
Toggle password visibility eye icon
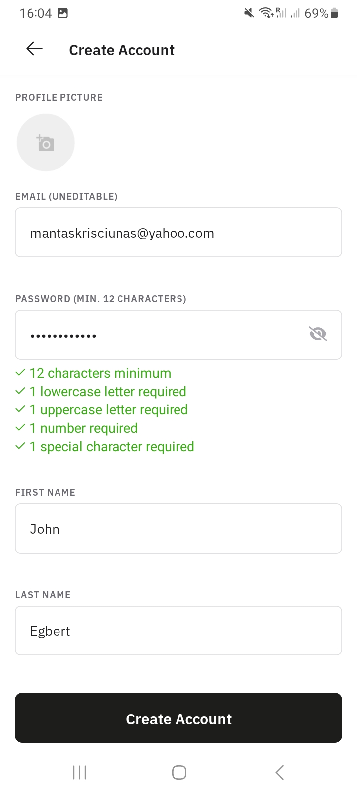click(318, 334)
